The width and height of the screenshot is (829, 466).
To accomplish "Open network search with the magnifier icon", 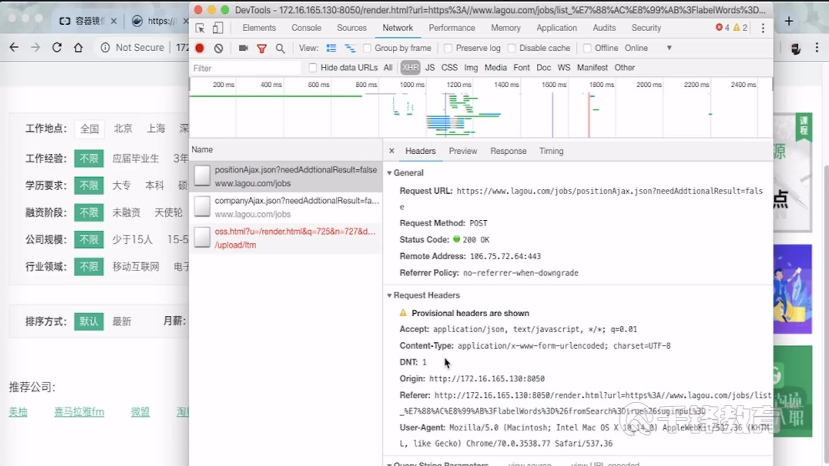I will pyautogui.click(x=280, y=48).
